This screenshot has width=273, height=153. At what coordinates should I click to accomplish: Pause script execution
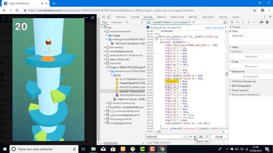pos(232,22)
